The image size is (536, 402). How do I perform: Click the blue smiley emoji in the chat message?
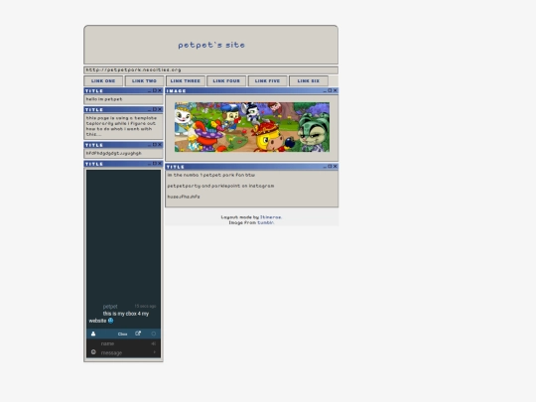click(110, 321)
